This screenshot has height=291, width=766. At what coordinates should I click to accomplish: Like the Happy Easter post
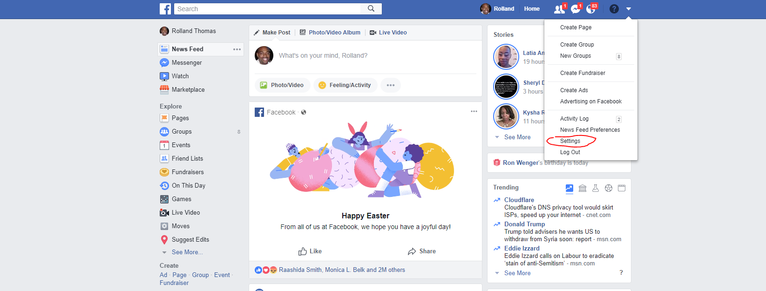[x=310, y=251]
